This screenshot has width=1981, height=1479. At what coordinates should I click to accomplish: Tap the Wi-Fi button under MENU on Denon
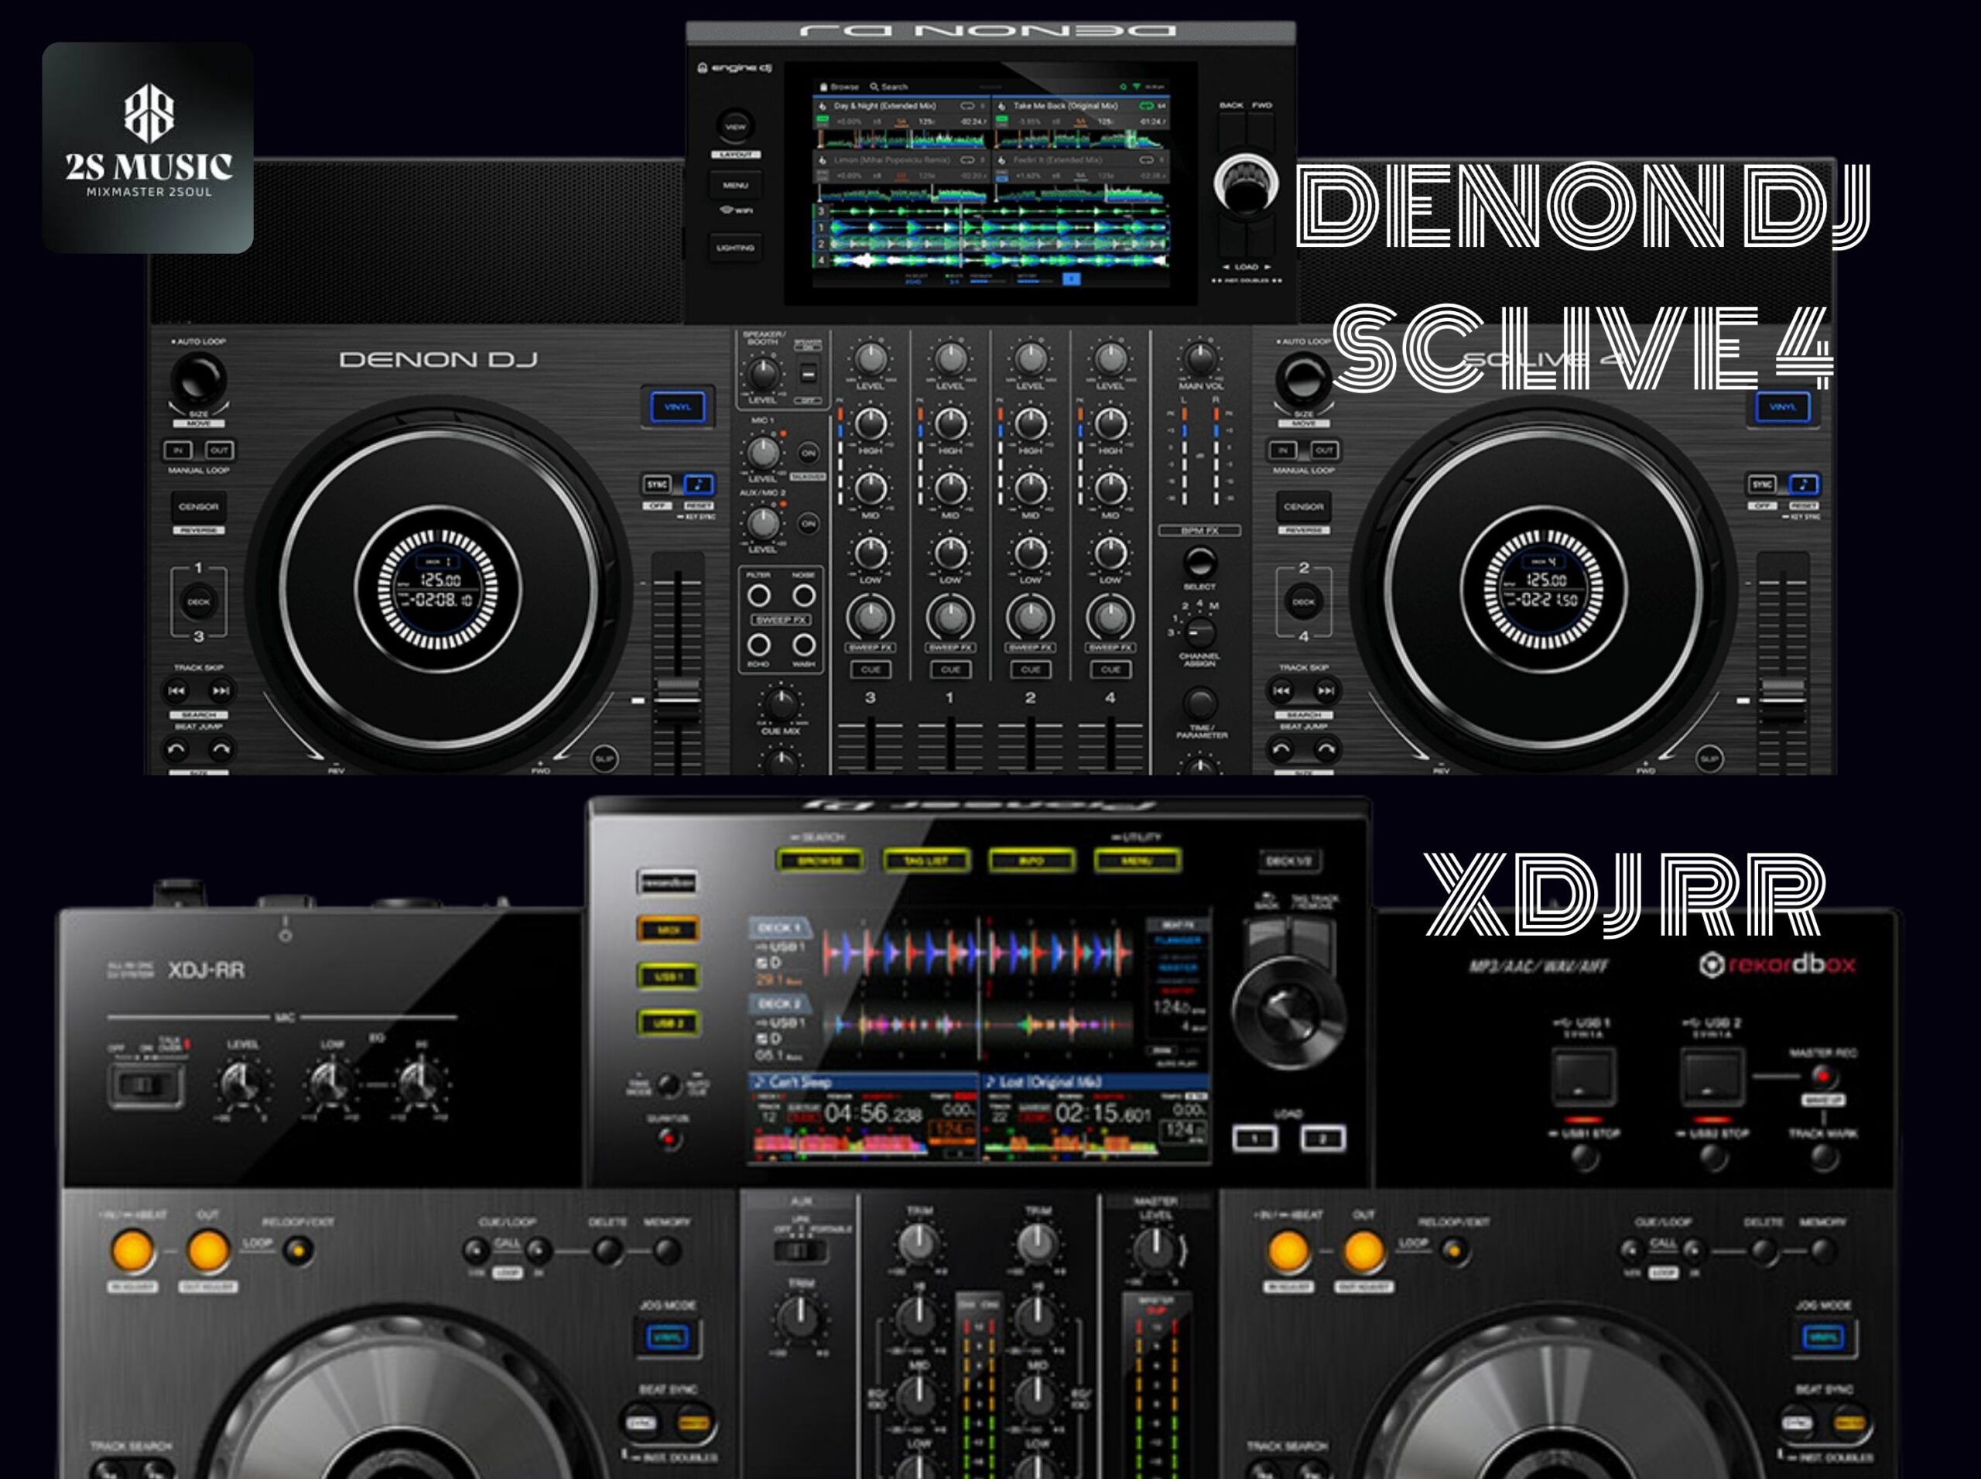(735, 211)
